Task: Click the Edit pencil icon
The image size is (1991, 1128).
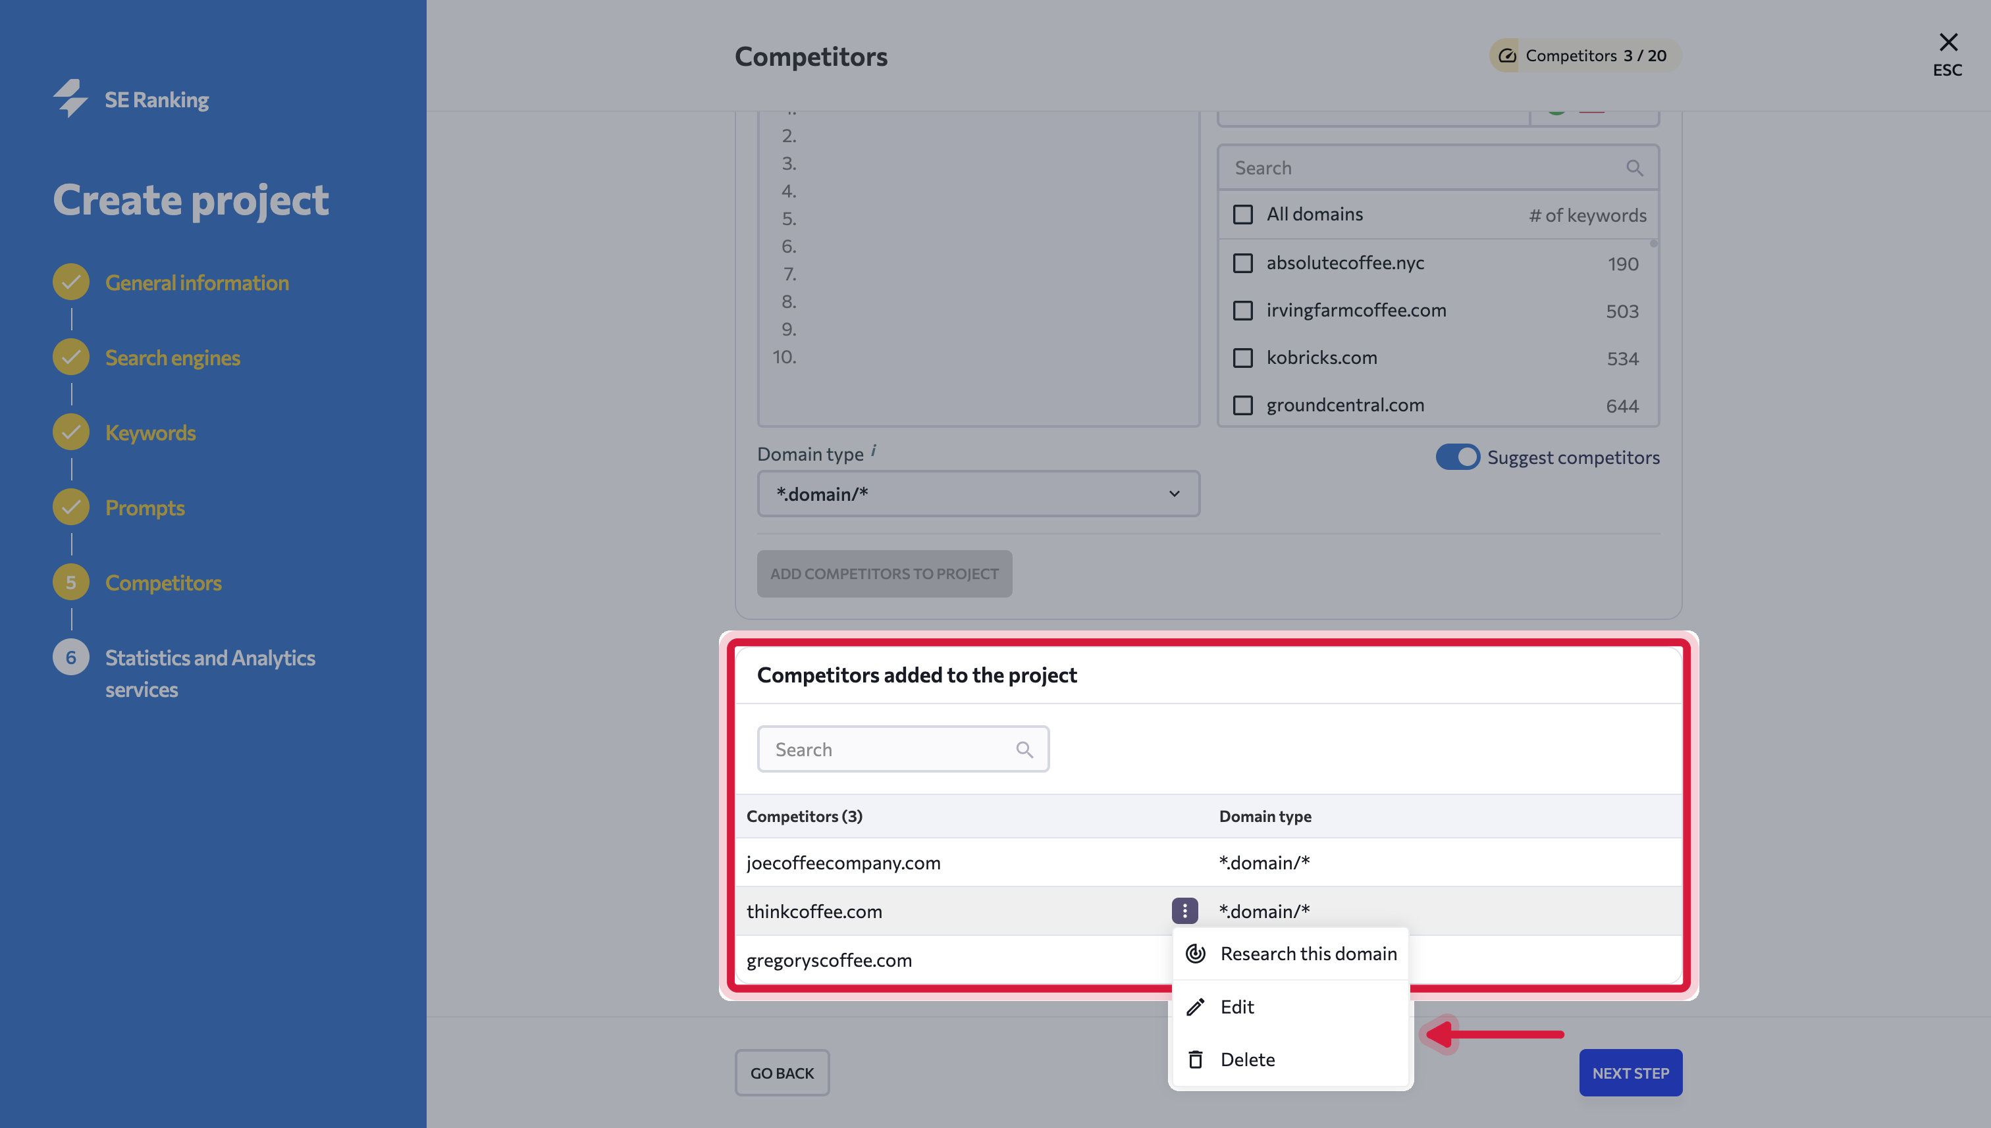Action: 1195,1006
